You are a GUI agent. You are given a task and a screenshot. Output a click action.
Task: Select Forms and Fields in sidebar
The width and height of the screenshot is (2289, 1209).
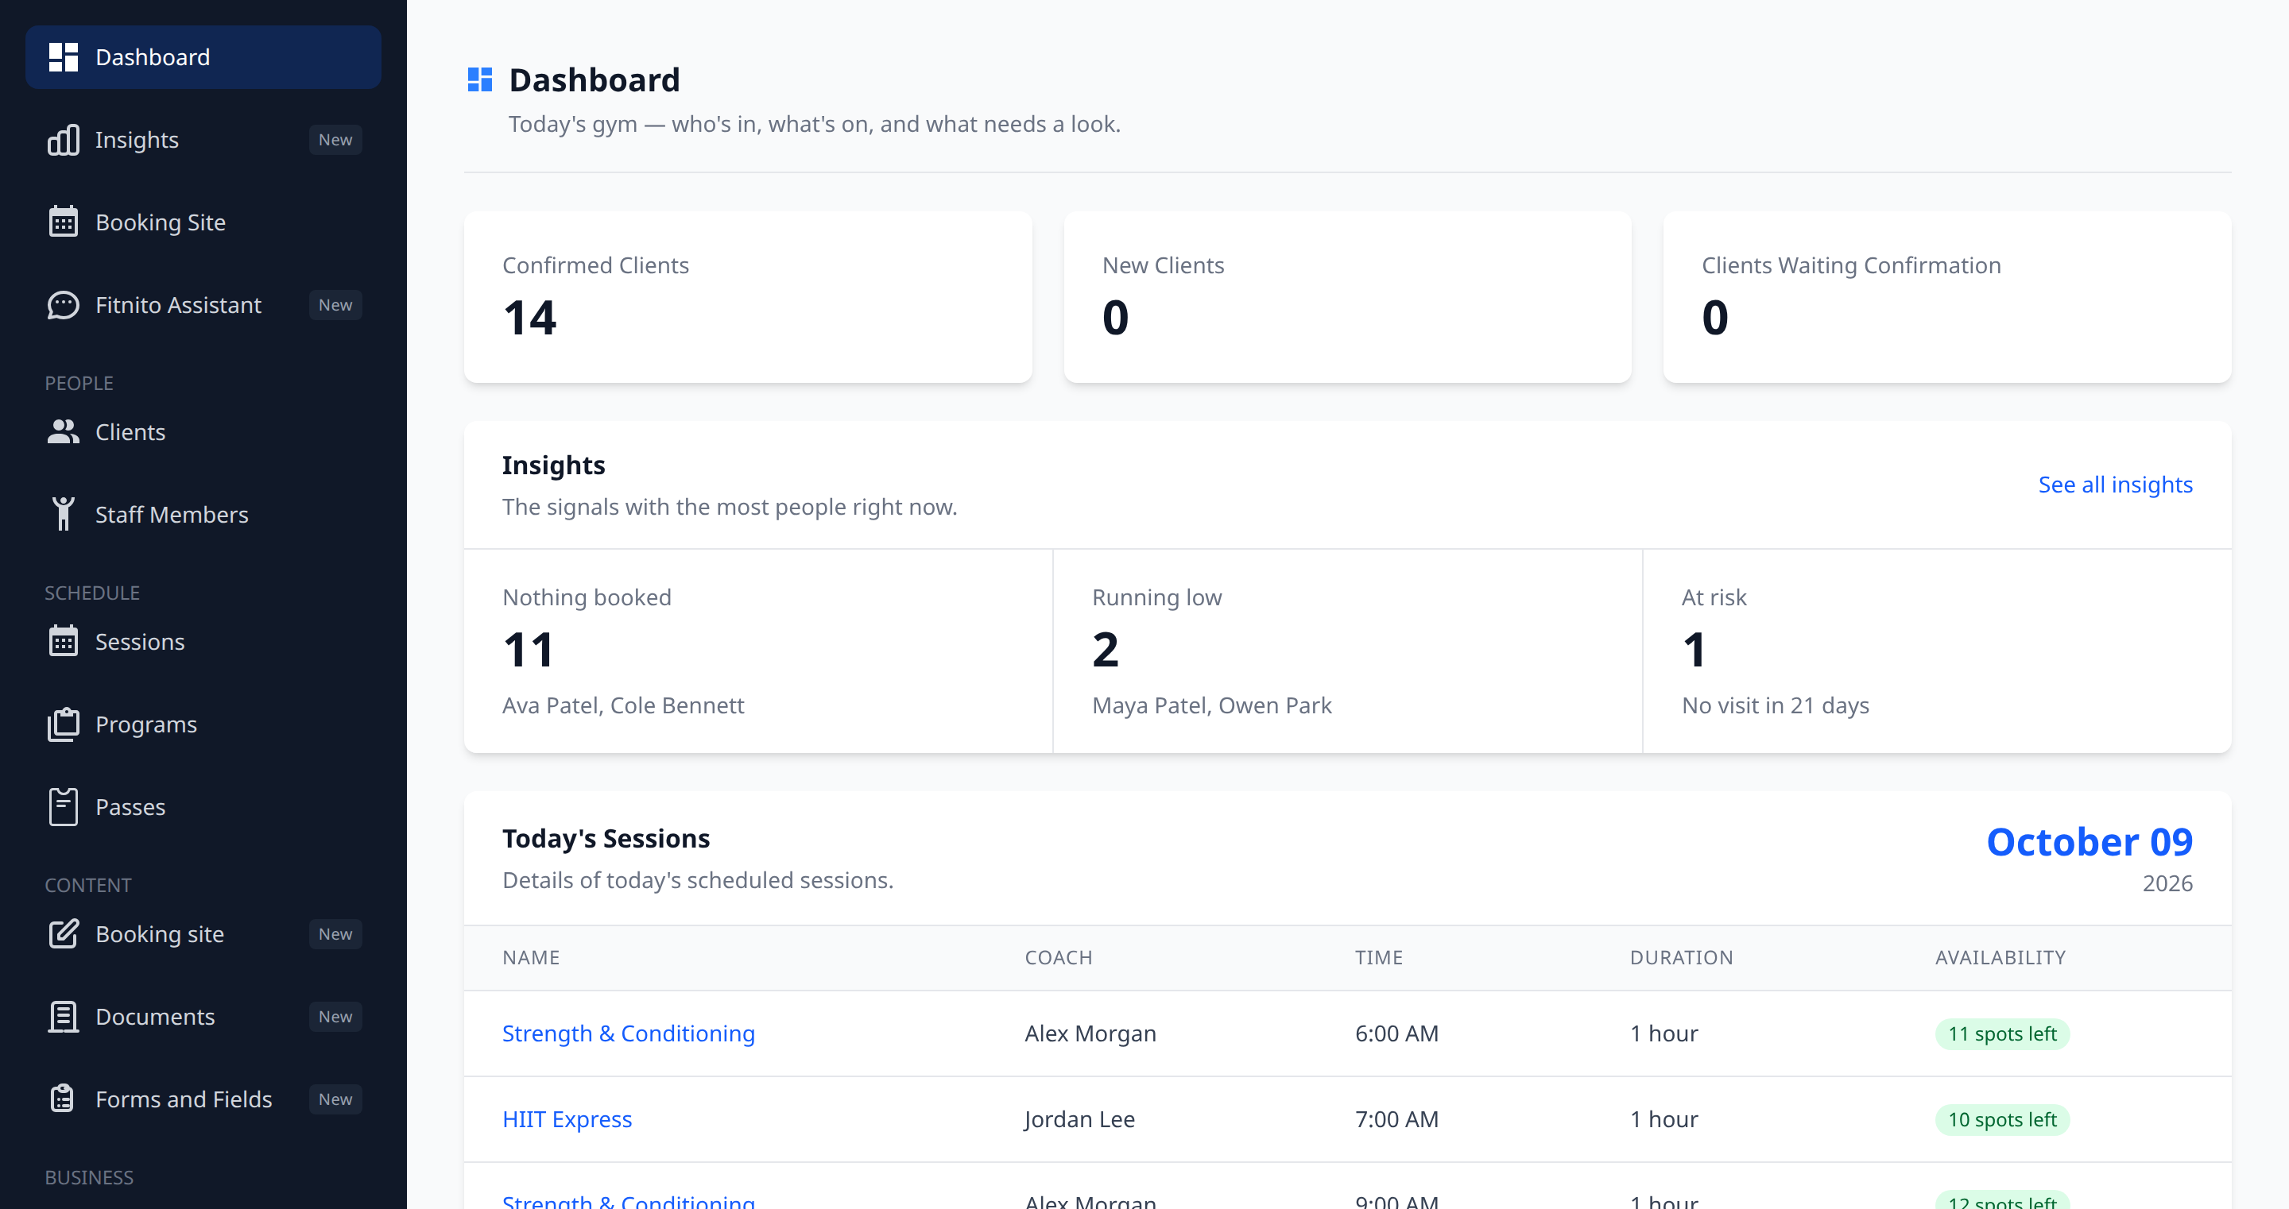(x=203, y=1099)
